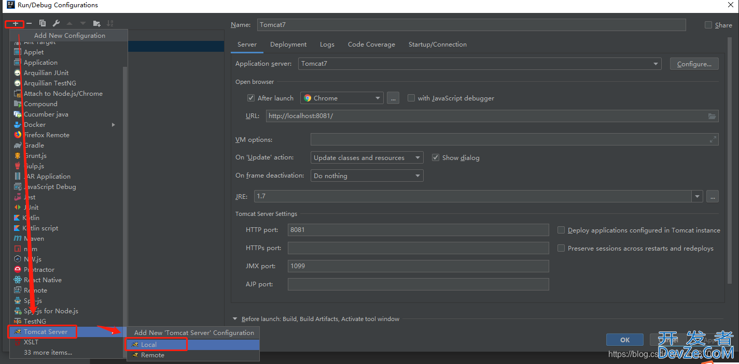The height and width of the screenshot is (364, 739).
Task: Enable Preserve sessions across restarts
Action: tap(561, 248)
